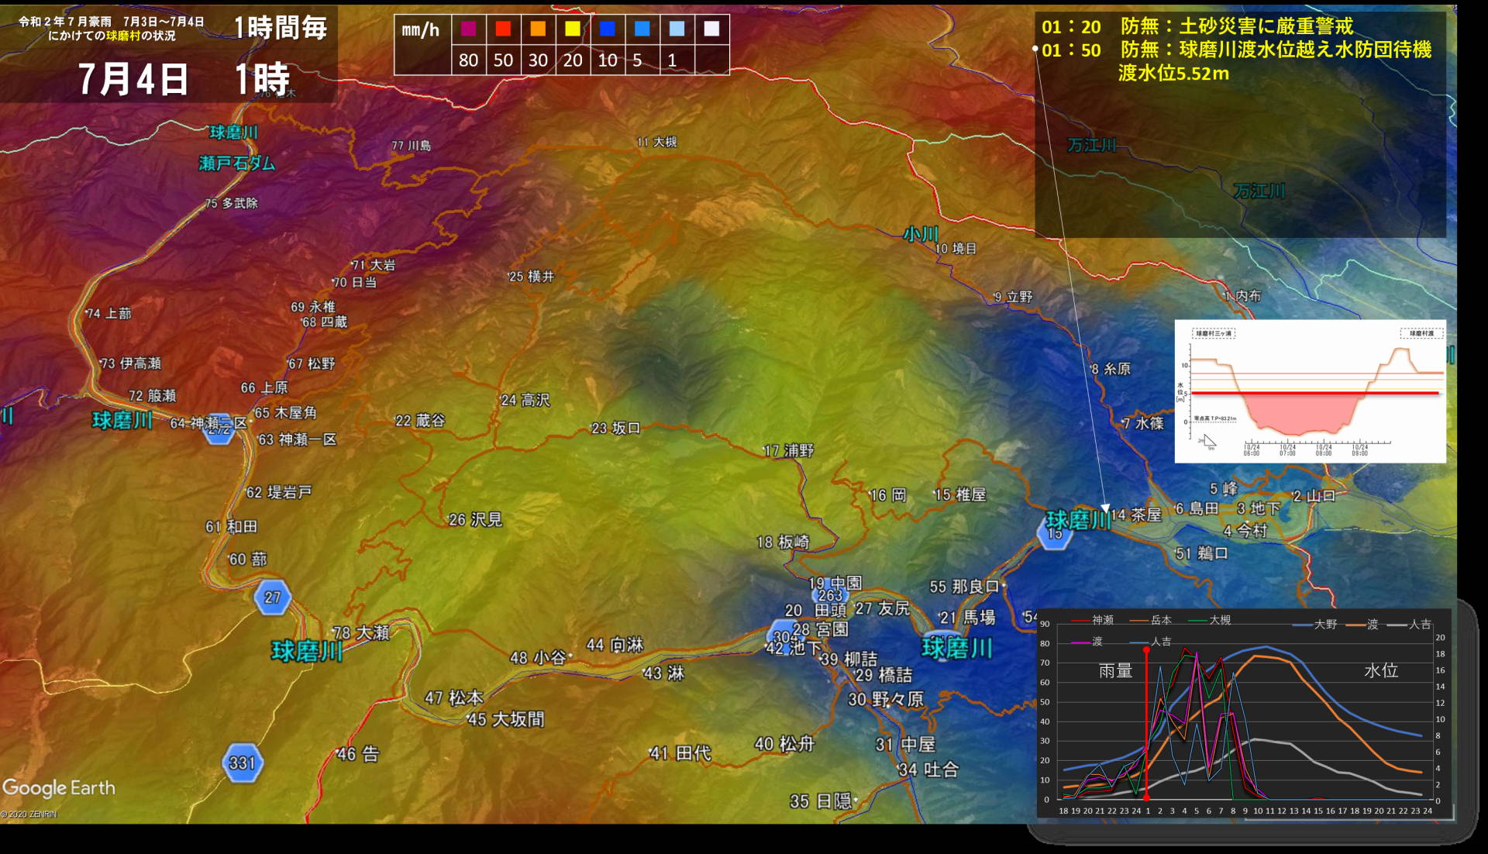Click the 77 川島 place label
The width and height of the screenshot is (1488, 854).
411,146
